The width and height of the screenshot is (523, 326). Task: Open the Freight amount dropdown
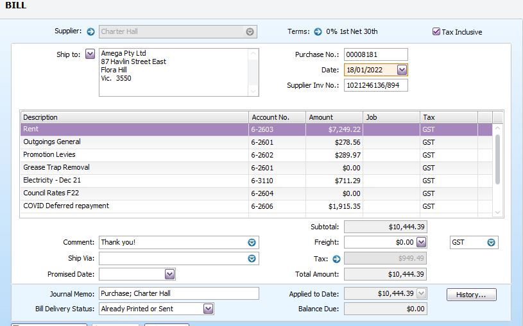click(421, 243)
